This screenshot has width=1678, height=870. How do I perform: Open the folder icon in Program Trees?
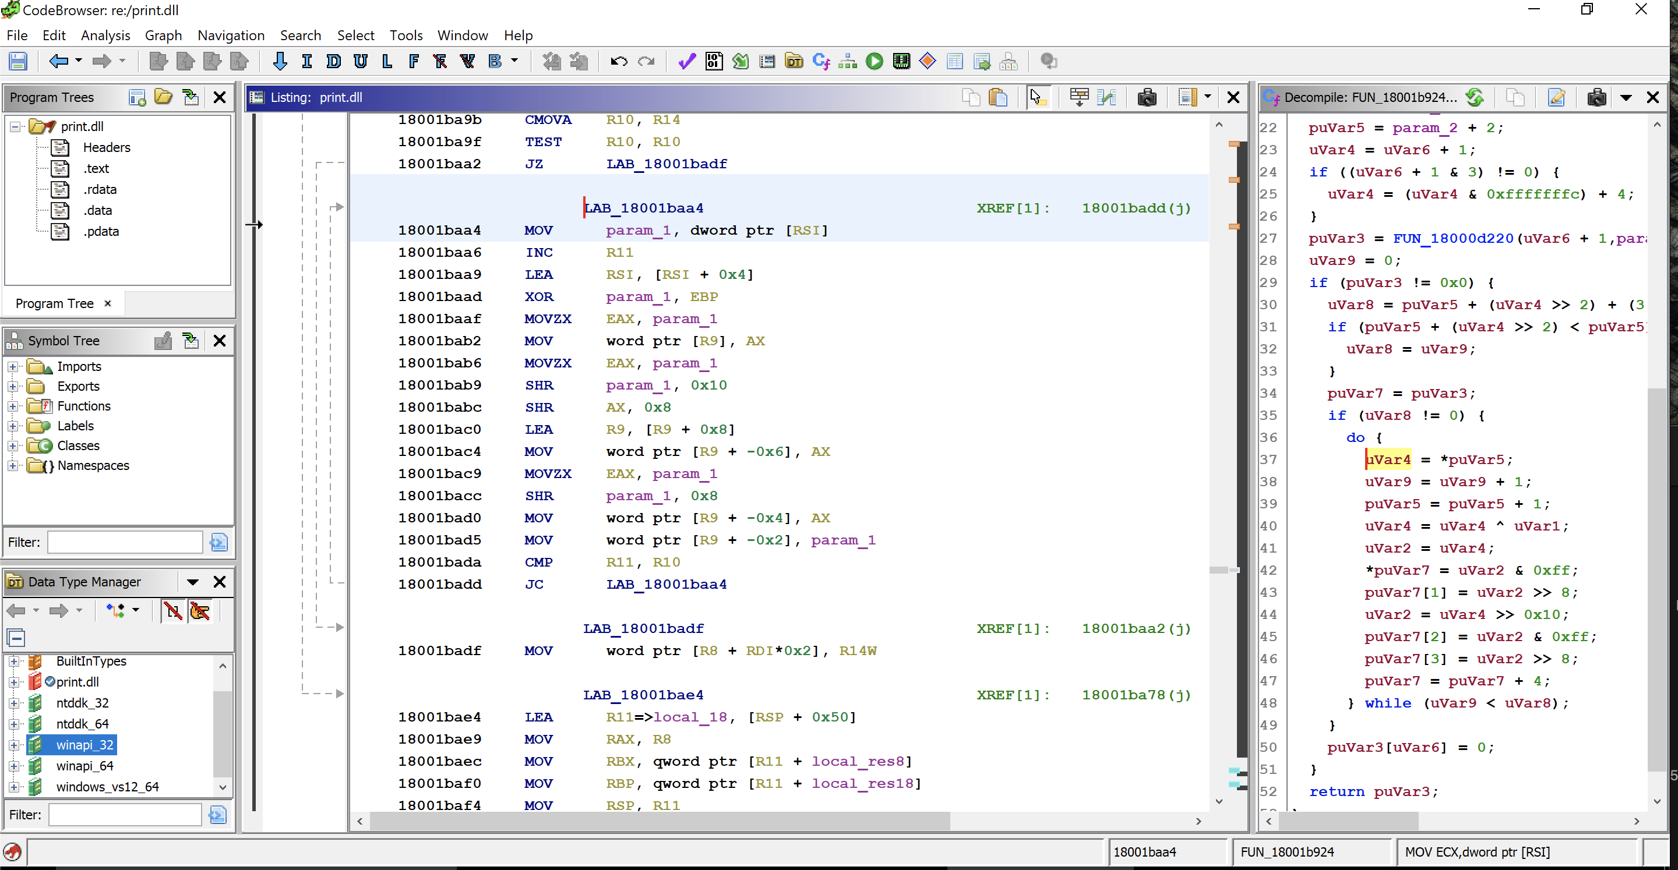pos(163,98)
